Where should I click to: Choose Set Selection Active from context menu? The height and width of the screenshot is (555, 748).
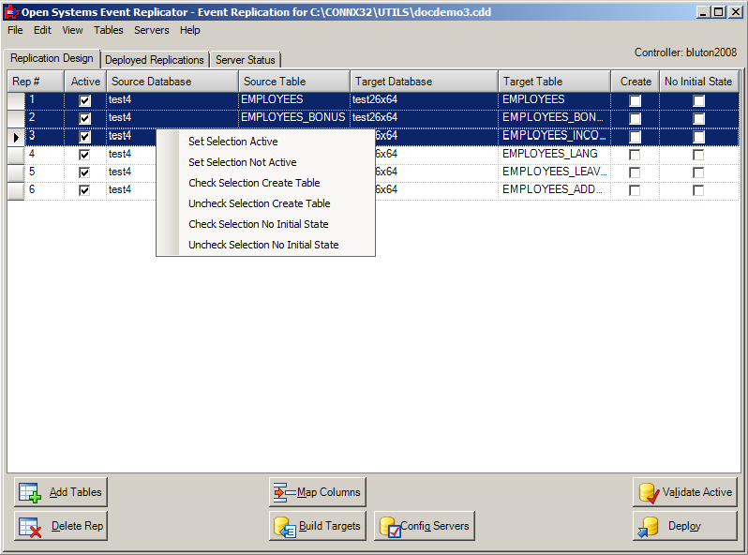265,142
